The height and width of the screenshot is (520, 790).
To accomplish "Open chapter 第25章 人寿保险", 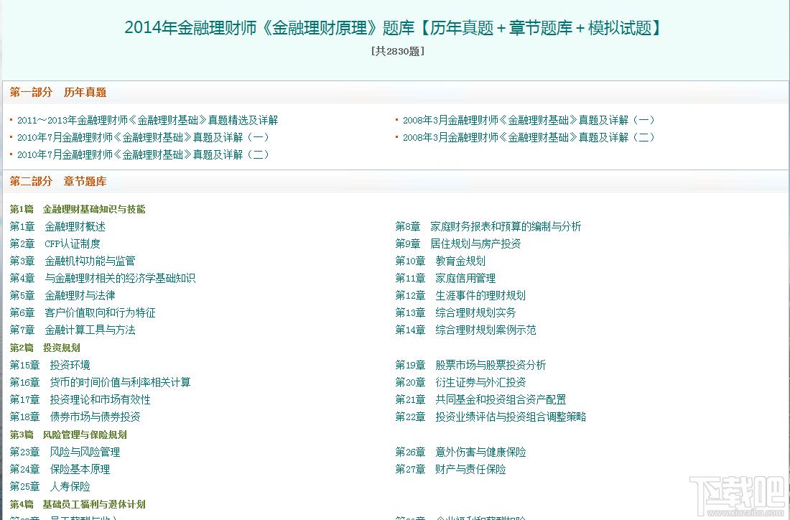I will [50, 486].
